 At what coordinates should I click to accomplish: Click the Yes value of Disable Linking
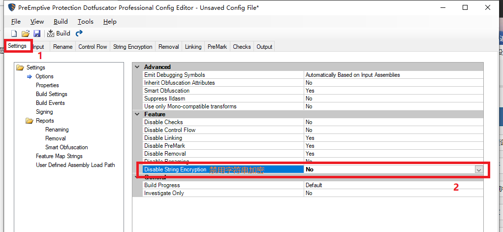coord(310,138)
